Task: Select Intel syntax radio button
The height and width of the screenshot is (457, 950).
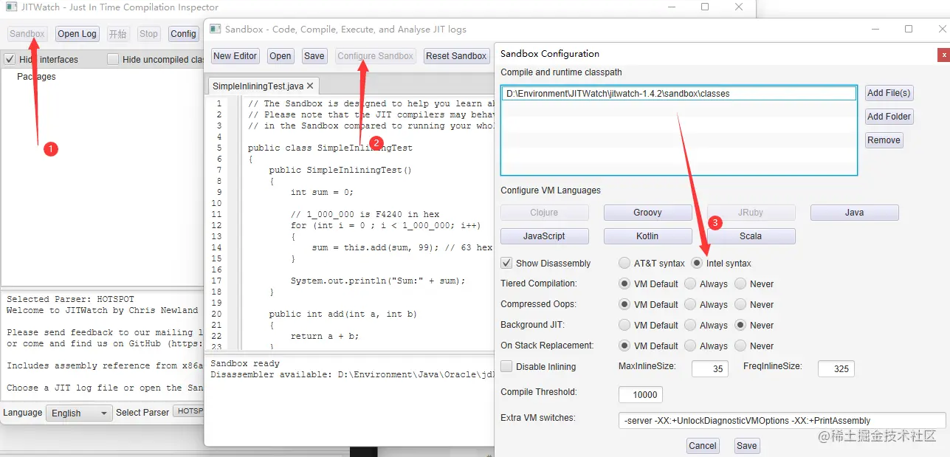Action: tap(697, 263)
